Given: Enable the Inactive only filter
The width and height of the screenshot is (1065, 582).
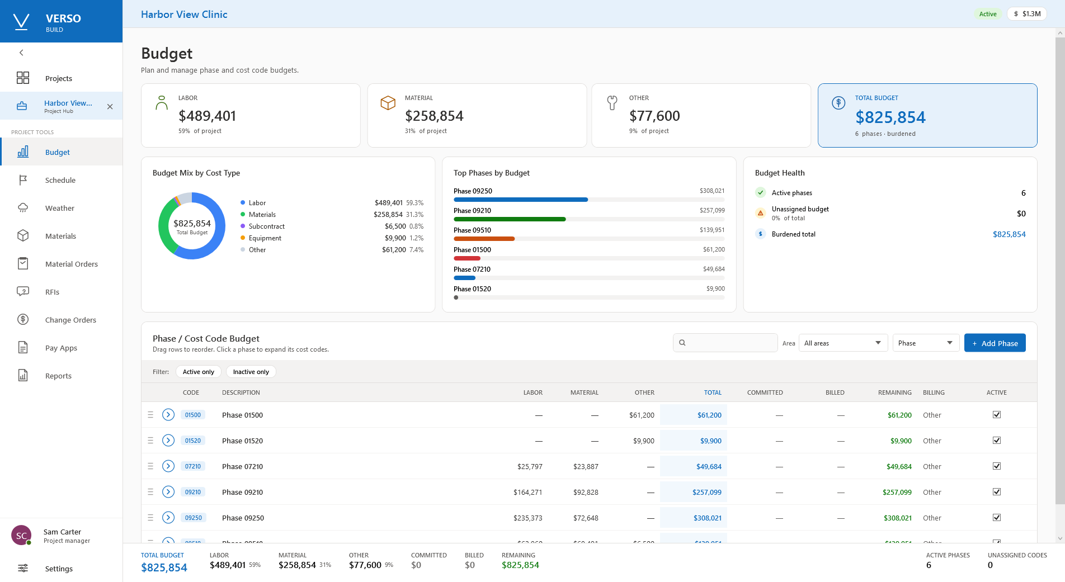Looking at the screenshot, I should tap(251, 372).
